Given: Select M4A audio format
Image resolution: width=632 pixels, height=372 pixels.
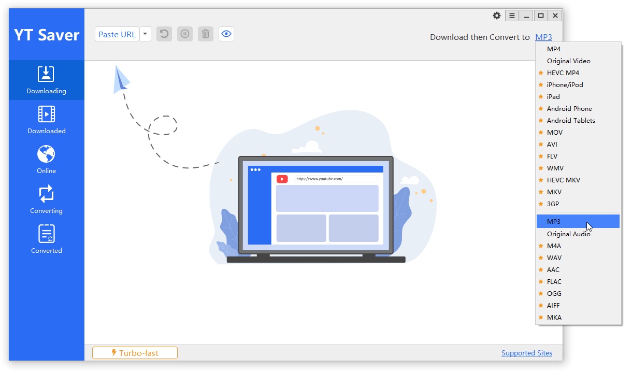Looking at the screenshot, I should pyautogui.click(x=578, y=246).
